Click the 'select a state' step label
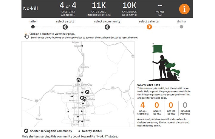The image size is (215, 139). point(65,22)
